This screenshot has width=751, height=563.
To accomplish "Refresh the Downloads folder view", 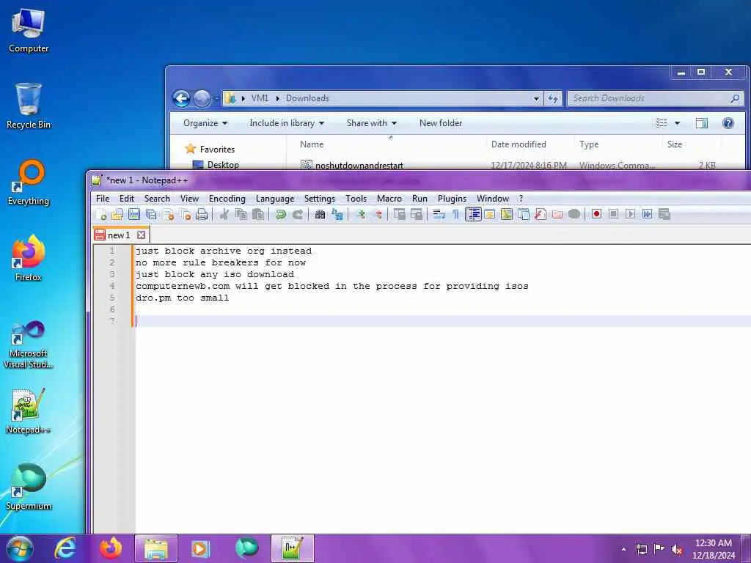I will coord(553,98).
